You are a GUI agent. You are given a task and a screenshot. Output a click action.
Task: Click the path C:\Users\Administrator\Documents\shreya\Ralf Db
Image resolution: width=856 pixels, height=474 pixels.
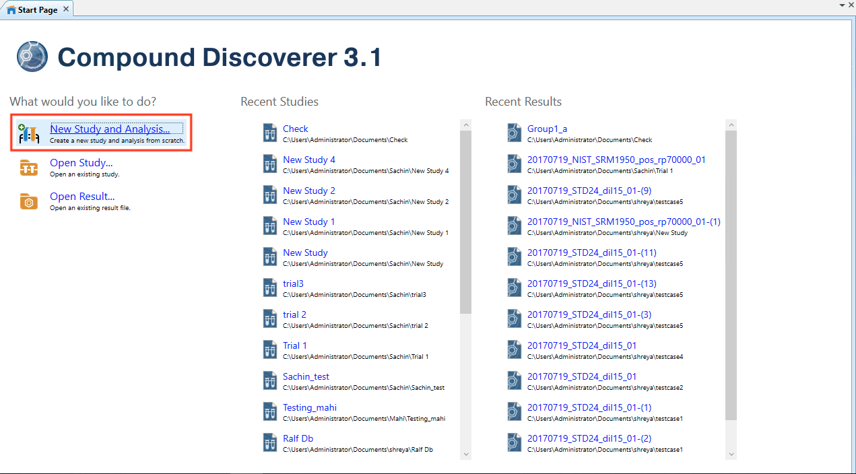coord(358,450)
